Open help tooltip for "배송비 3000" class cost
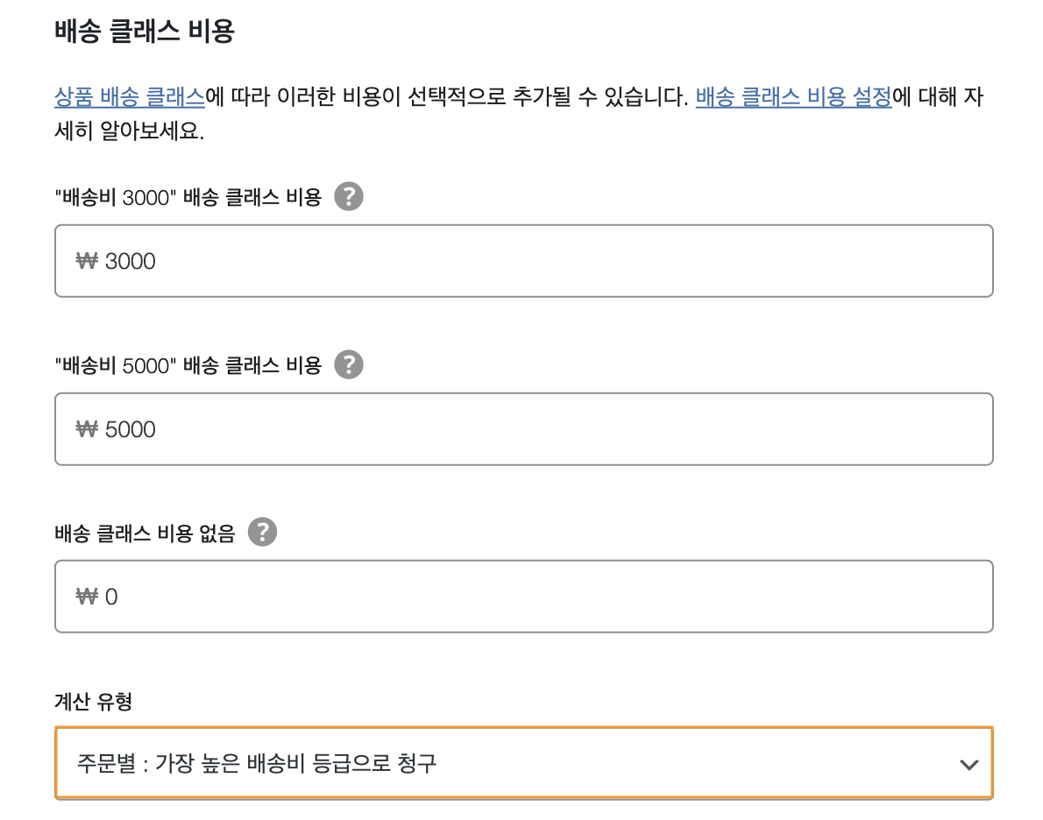This screenshot has width=1043, height=820. (349, 196)
